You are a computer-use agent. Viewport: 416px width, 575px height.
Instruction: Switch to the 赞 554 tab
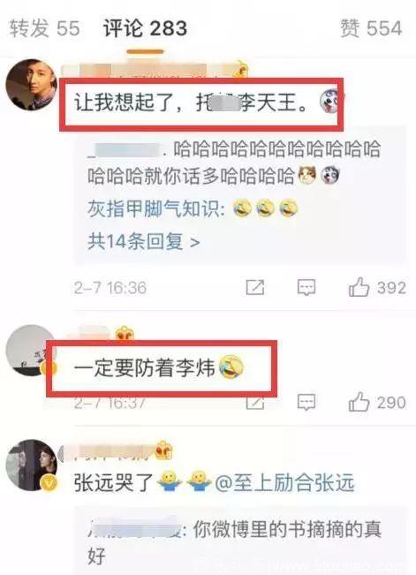(x=371, y=28)
